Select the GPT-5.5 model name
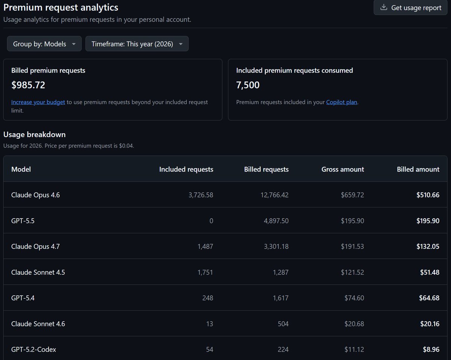This screenshot has height=360, width=451. coord(23,221)
